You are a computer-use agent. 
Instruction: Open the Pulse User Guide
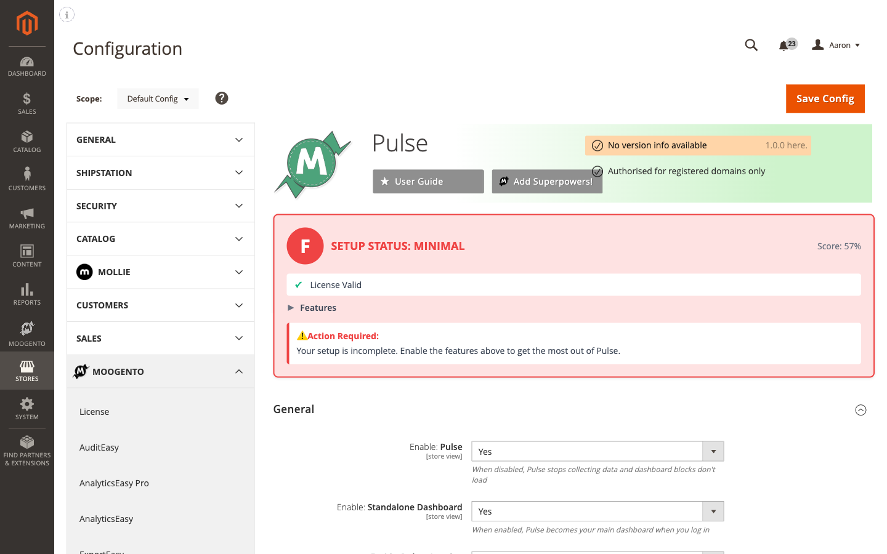tap(428, 182)
